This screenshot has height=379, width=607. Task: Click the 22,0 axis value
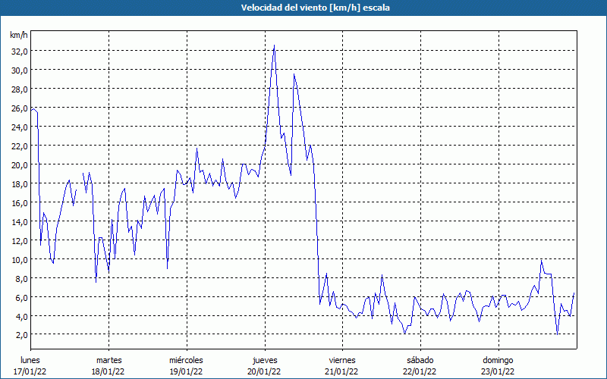[20, 146]
